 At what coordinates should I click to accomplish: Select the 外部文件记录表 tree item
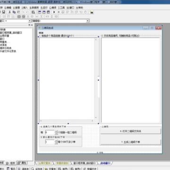click(x=8, y=51)
